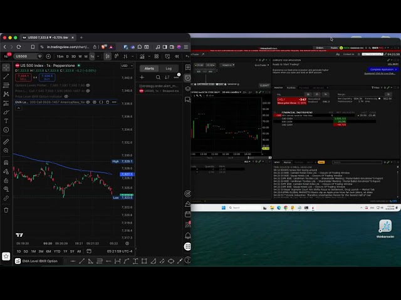Expand the timeframe interval dropdown
The height and width of the screenshot is (300, 401).
(x=98, y=56)
